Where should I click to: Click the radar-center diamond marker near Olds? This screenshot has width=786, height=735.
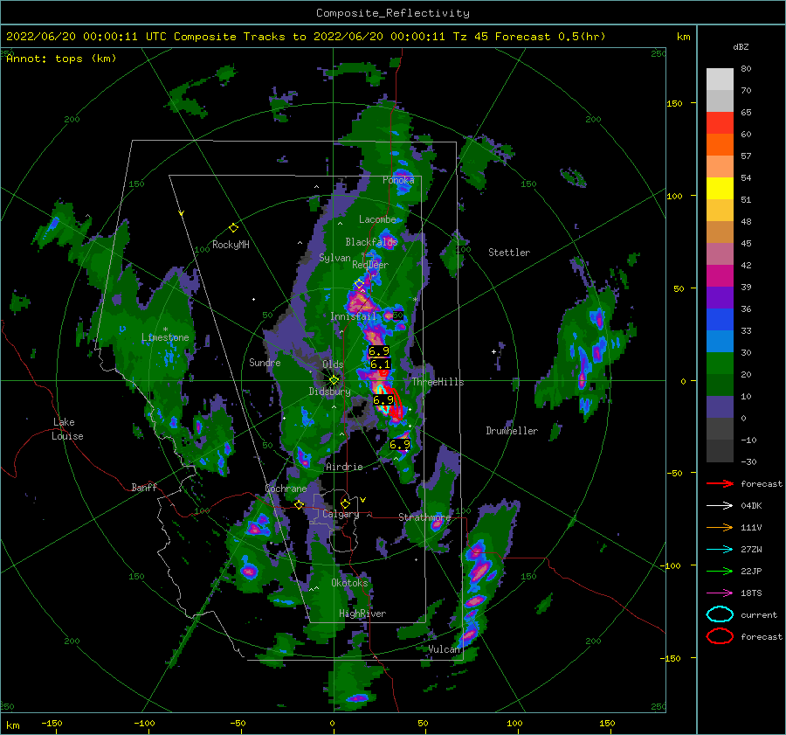(334, 380)
